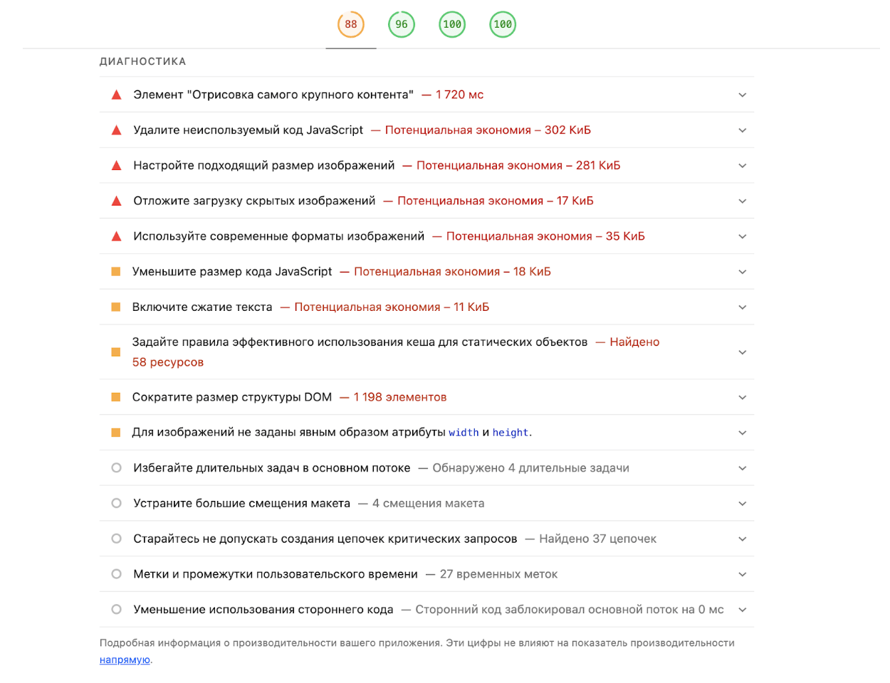Click red triangle beside largest content paint audit
The image size is (890, 683).
[117, 95]
